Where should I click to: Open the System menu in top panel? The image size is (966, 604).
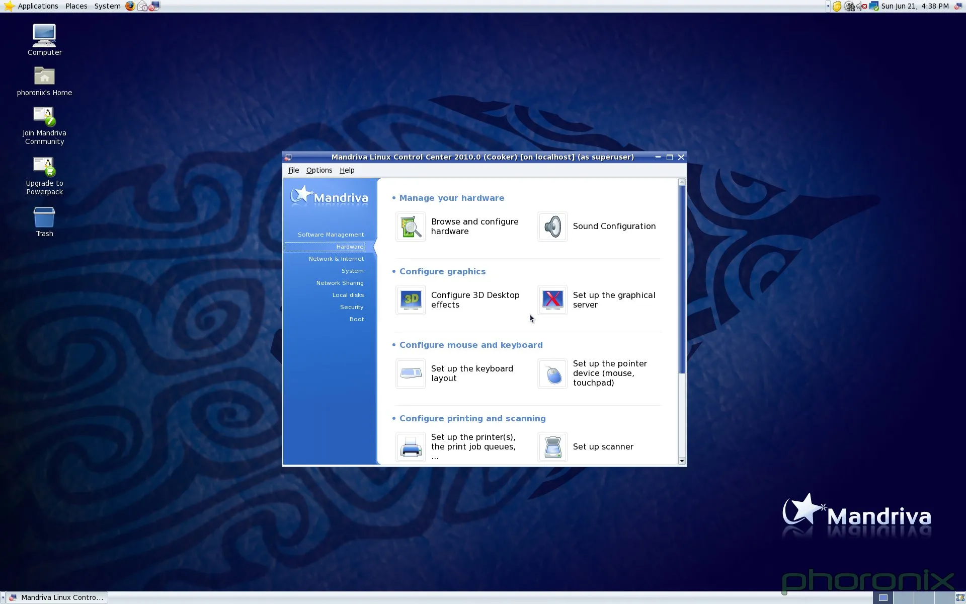[107, 6]
